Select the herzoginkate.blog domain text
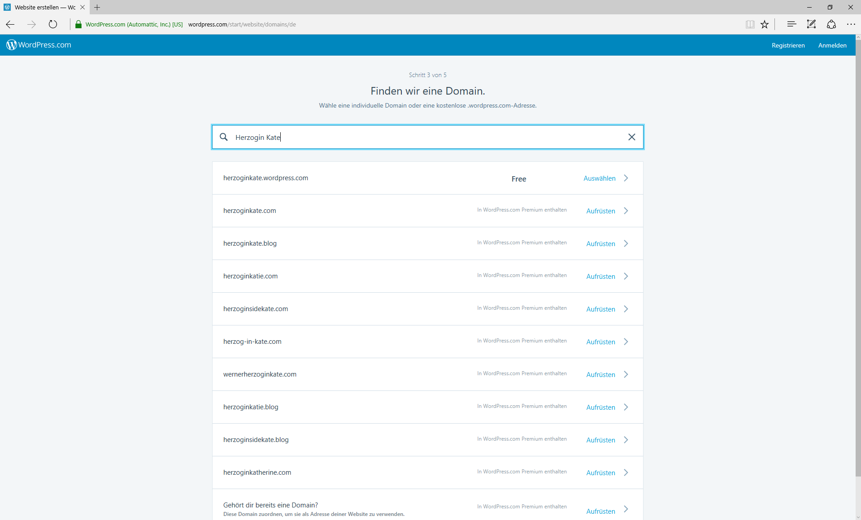Screen dimensions: 861x520 250,243
